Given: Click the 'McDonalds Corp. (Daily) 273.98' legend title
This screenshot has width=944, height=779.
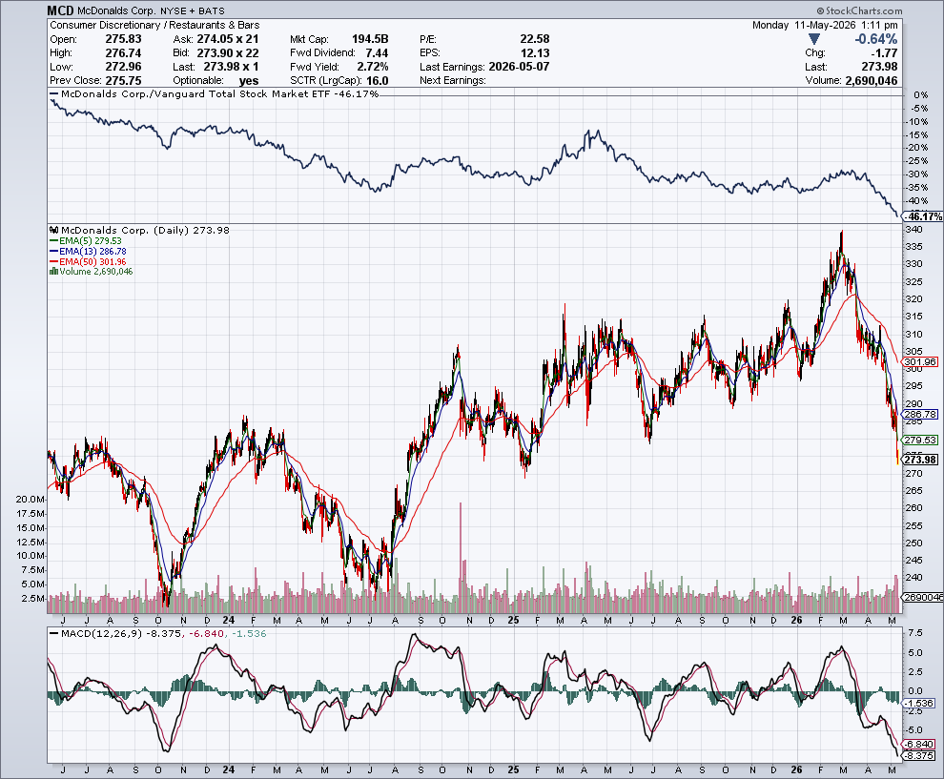Looking at the screenshot, I should pyautogui.click(x=145, y=230).
